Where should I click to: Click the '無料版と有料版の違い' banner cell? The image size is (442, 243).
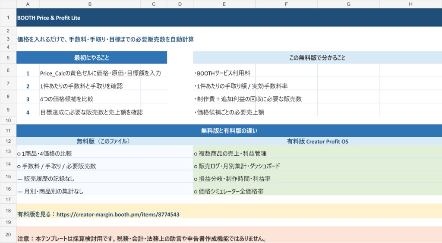(229, 130)
